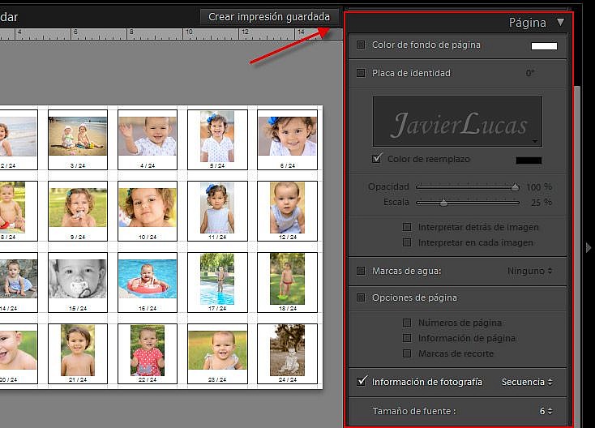Image resolution: width=595 pixels, height=428 pixels.
Task: Enable Interpretar detrás de imagen checkbox
Action: pos(407,227)
